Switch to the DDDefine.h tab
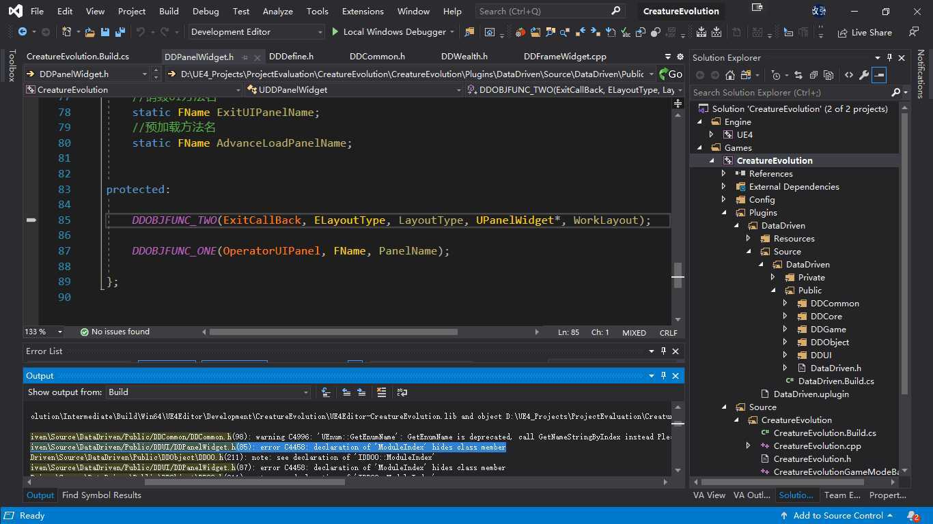The width and height of the screenshot is (933, 524). coord(291,57)
